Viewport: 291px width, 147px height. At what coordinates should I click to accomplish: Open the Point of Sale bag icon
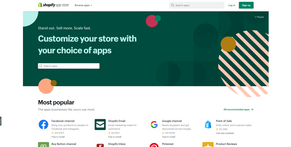(208, 124)
